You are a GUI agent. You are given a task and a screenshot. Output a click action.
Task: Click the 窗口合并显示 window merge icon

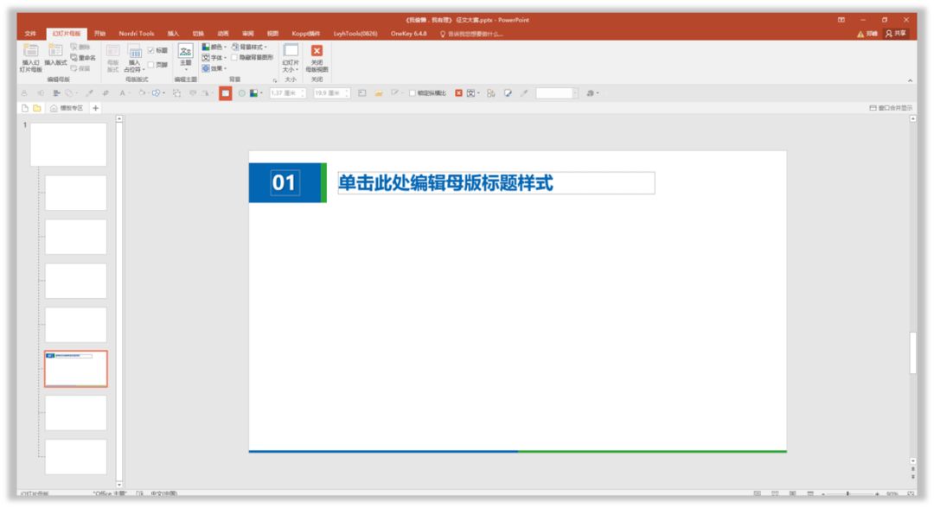click(891, 108)
